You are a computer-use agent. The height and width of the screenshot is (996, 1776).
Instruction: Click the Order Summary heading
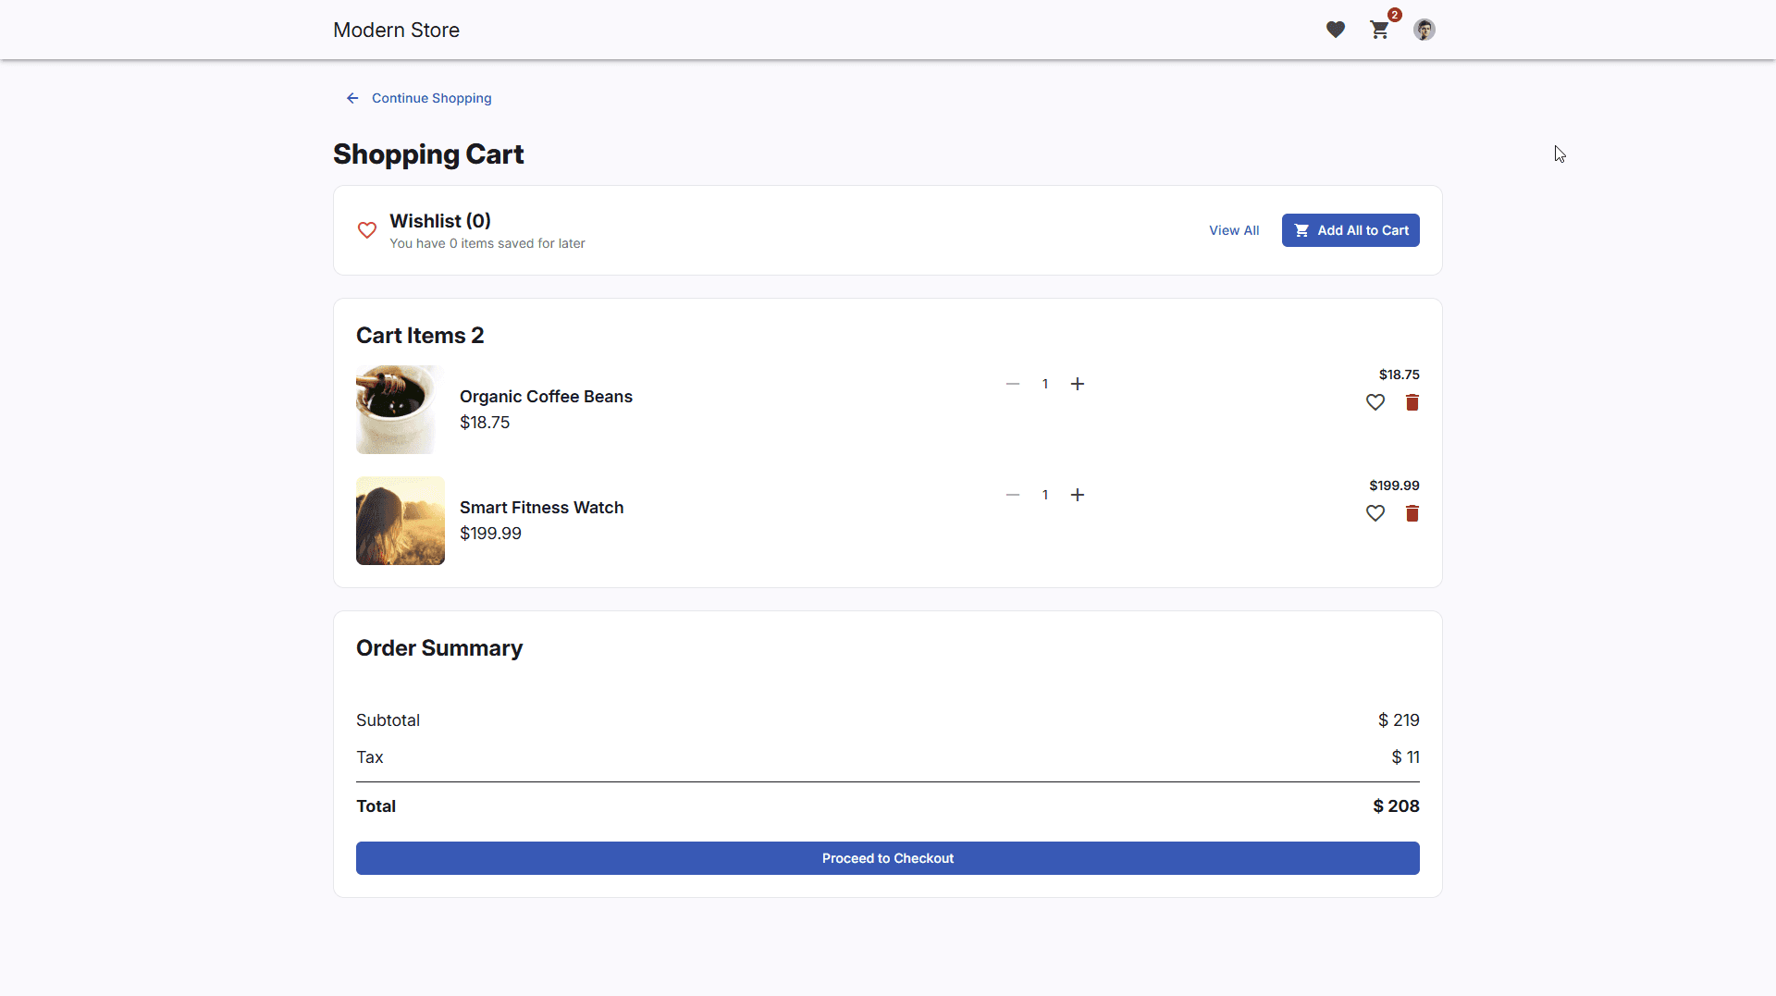pos(439,648)
